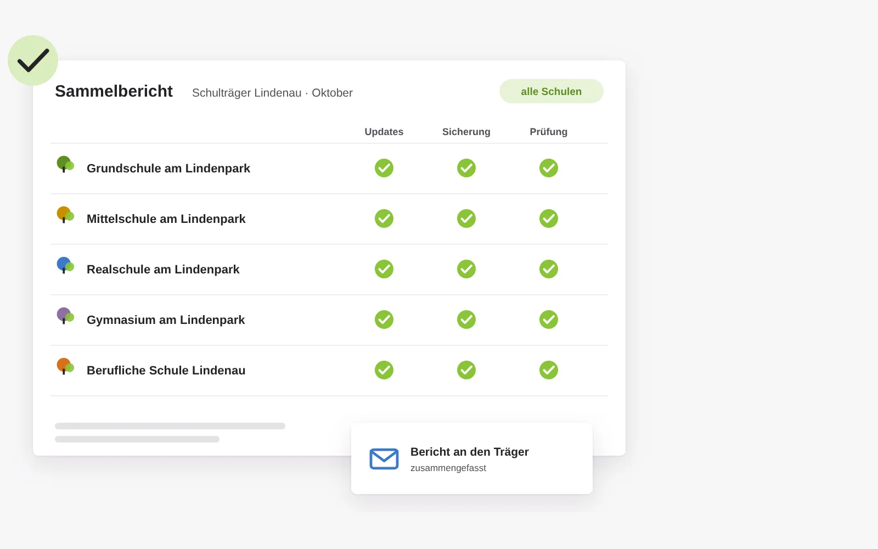This screenshot has height=549, width=878.
Task: Click the Updates checkmark for Berufliche Schule Lindenau
Action: pyautogui.click(x=384, y=370)
